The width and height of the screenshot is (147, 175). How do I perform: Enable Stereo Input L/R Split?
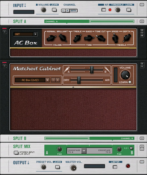(x=16, y=153)
